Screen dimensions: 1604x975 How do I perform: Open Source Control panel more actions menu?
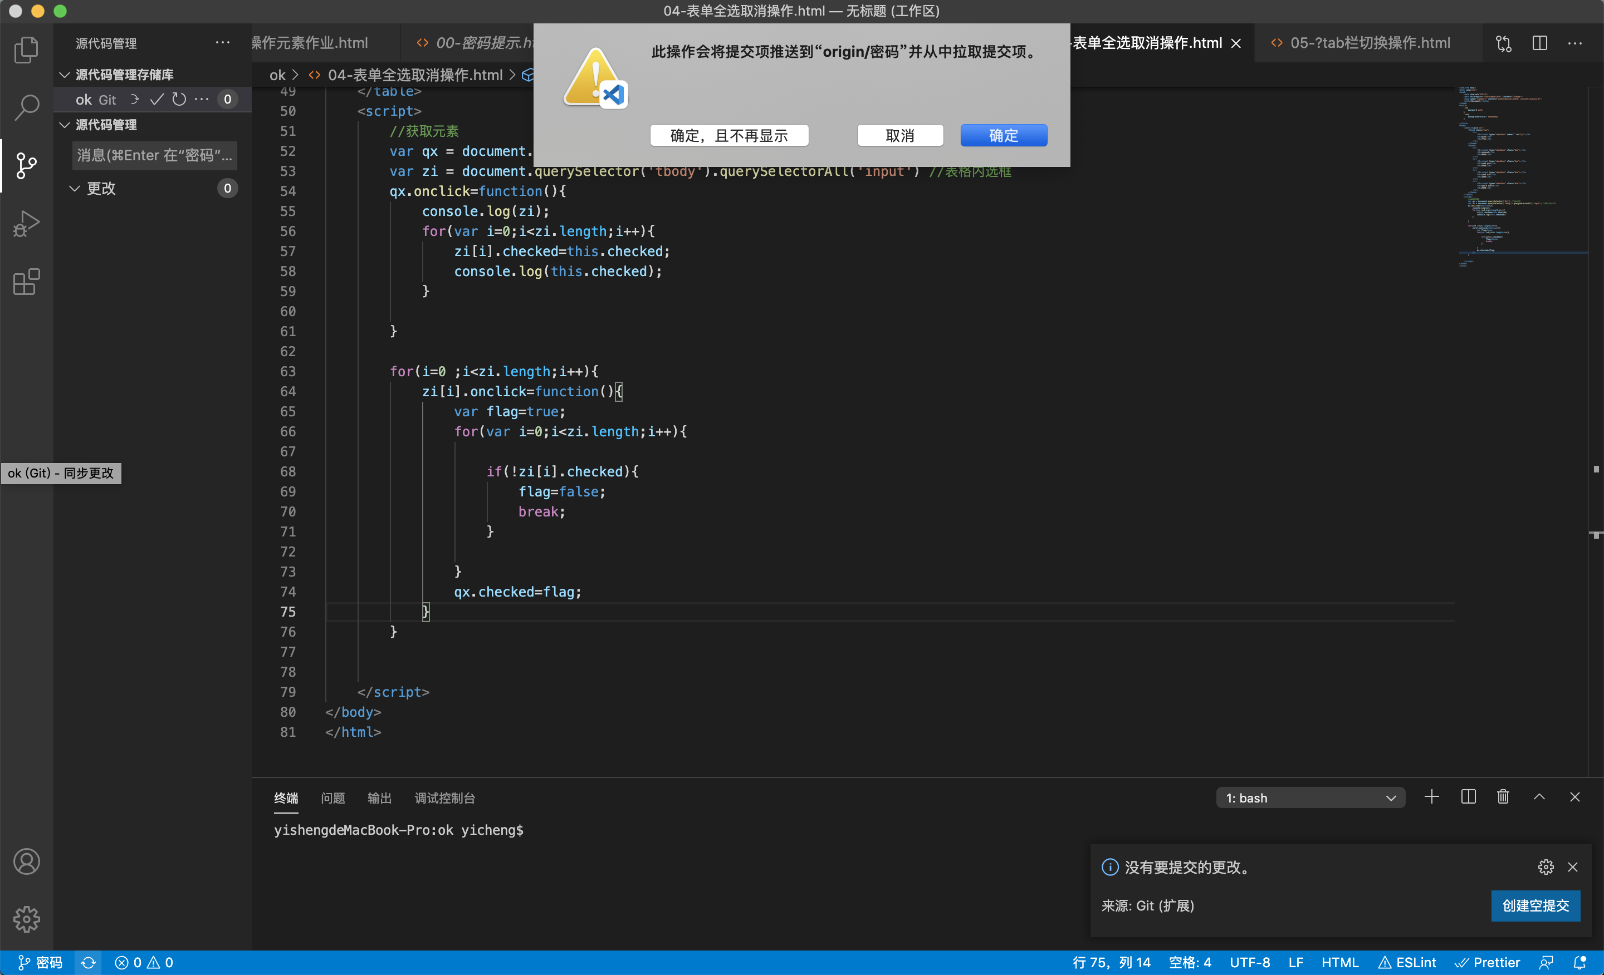pyautogui.click(x=223, y=43)
